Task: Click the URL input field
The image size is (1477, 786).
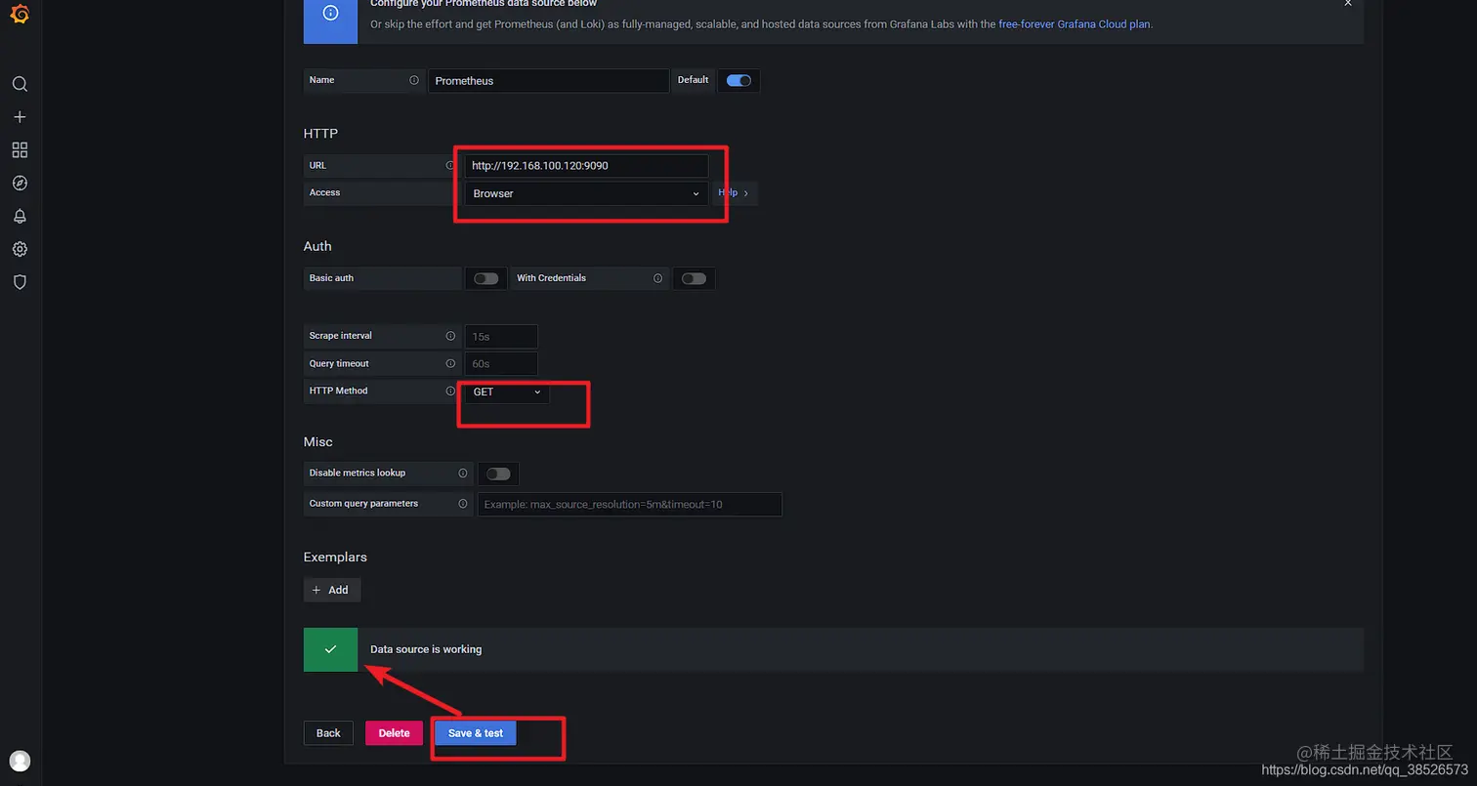Action: (x=586, y=166)
